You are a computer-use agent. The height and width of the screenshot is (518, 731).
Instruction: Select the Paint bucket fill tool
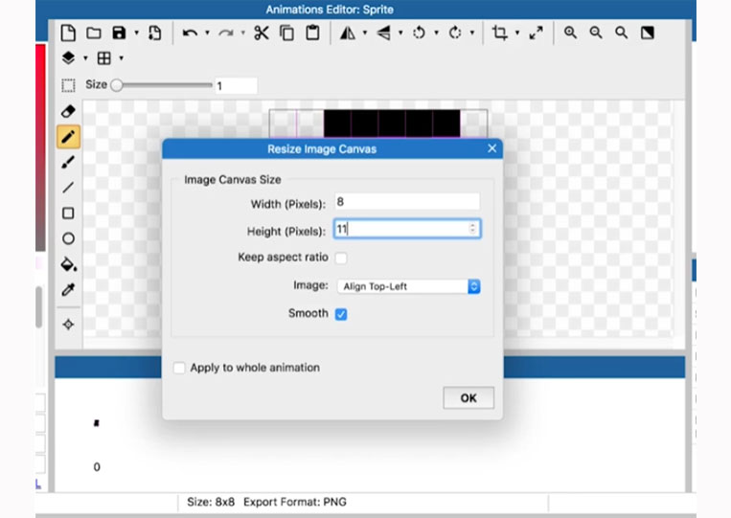tap(69, 264)
